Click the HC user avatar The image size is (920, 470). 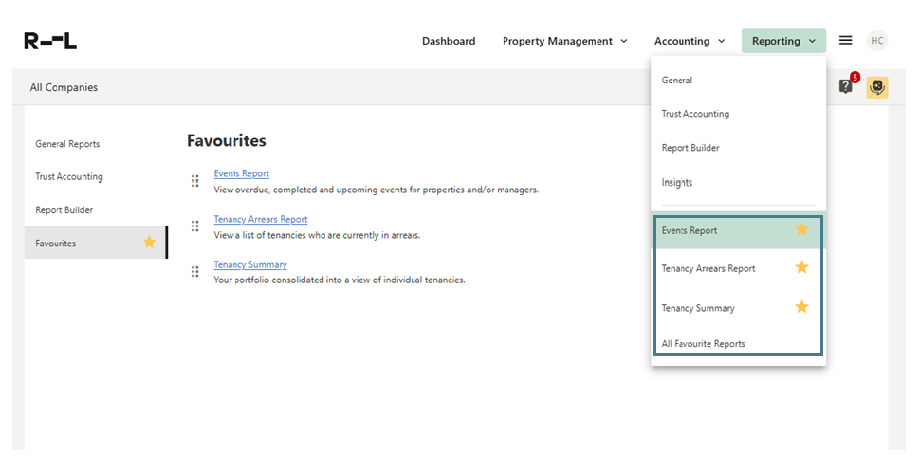pos(876,41)
